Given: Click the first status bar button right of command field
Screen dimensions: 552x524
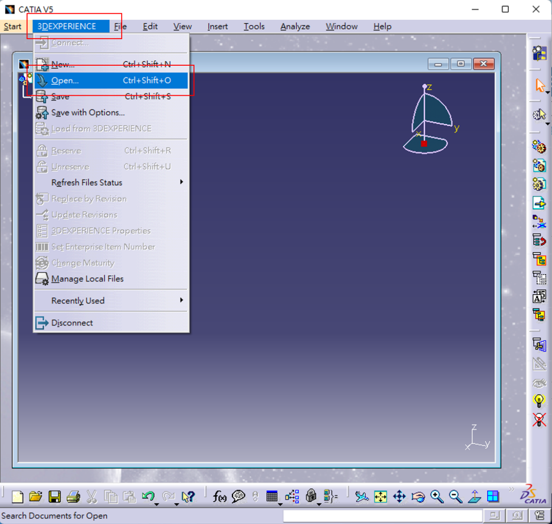Looking at the screenshot, I should pyautogui.click(x=494, y=515).
